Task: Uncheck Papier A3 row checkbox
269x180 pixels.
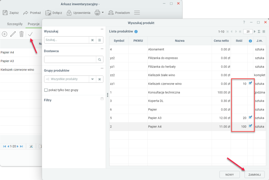Action: 250,117
